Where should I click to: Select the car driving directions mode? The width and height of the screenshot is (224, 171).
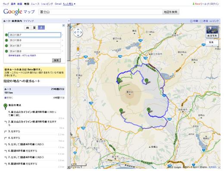click(28, 28)
